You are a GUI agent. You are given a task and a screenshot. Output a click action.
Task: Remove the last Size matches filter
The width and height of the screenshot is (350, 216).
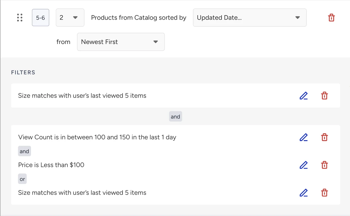(324, 193)
